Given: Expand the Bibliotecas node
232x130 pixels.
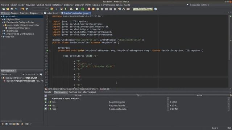Looking at the screenshot, I should [x=3, y=31].
